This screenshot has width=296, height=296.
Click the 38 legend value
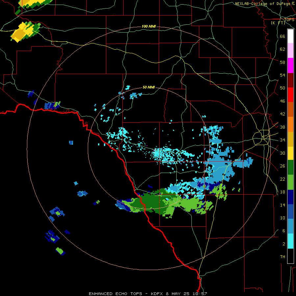tap(283, 127)
